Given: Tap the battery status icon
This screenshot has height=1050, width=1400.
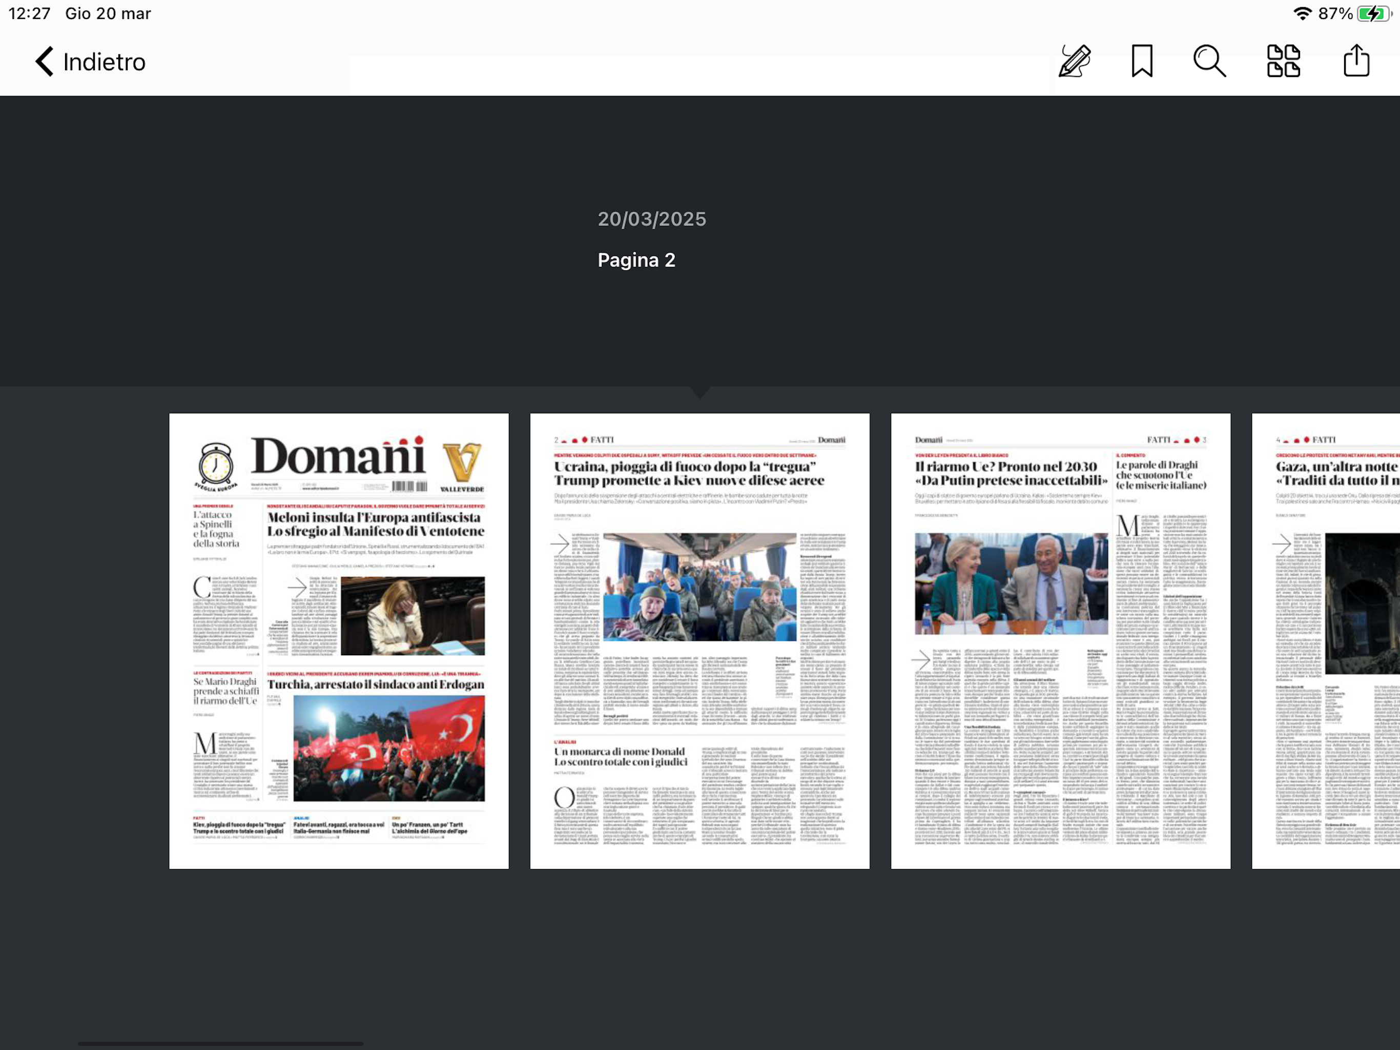Looking at the screenshot, I should (x=1373, y=13).
